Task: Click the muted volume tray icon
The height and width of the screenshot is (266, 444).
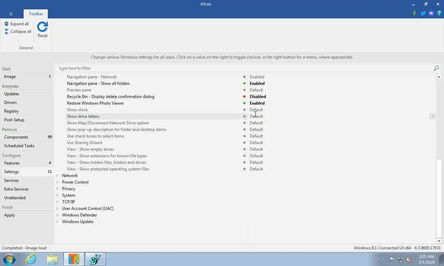Action: (409, 259)
